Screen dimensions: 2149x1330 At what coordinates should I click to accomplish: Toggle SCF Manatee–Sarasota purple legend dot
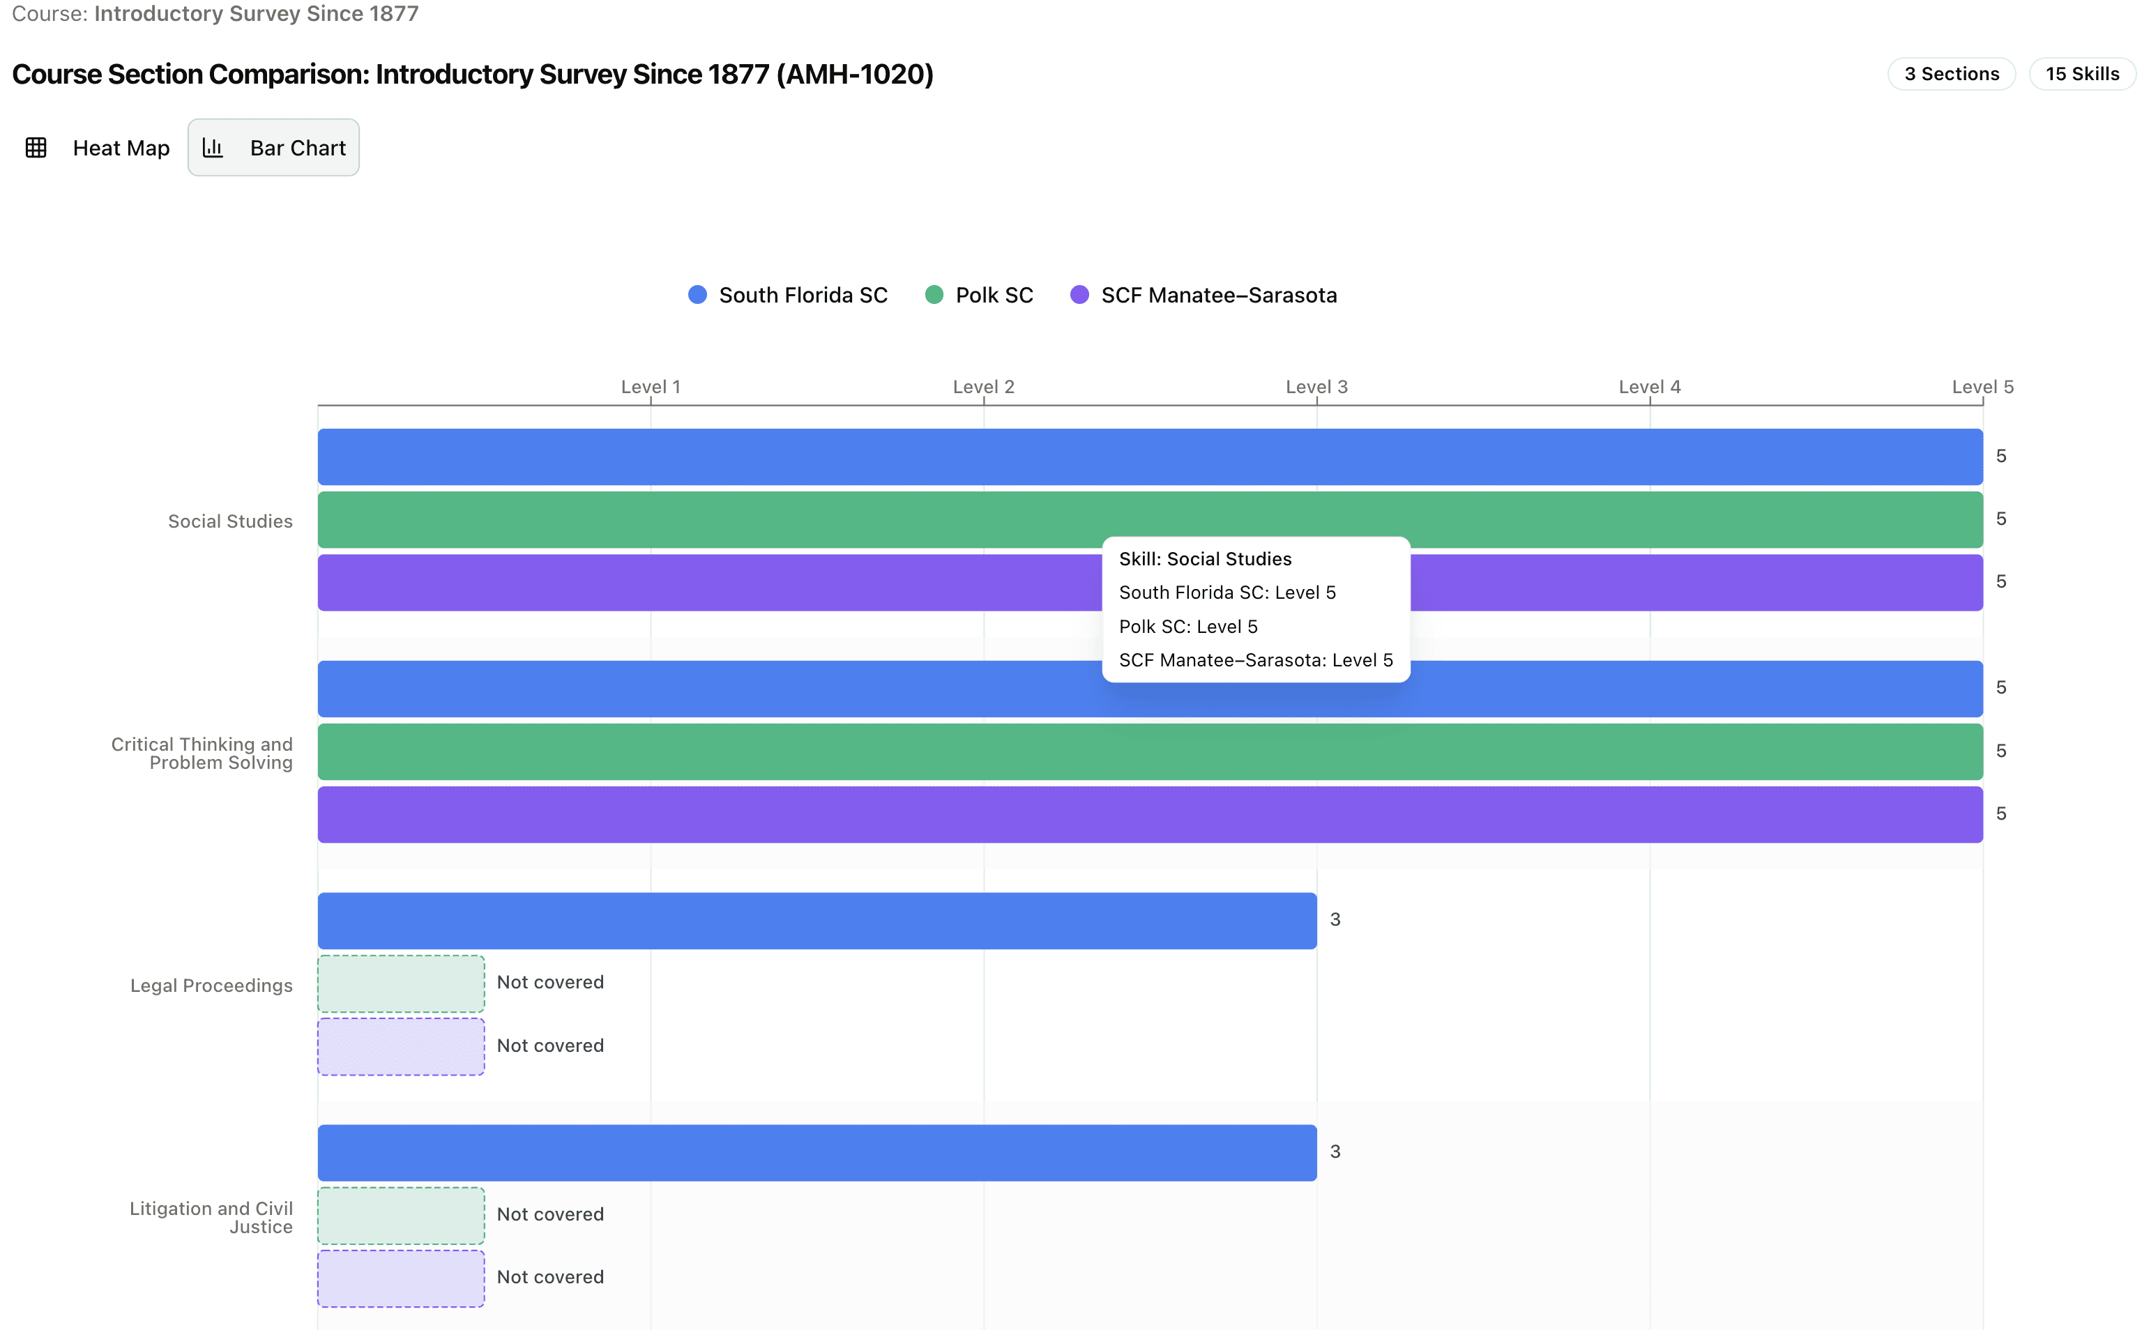point(1079,295)
